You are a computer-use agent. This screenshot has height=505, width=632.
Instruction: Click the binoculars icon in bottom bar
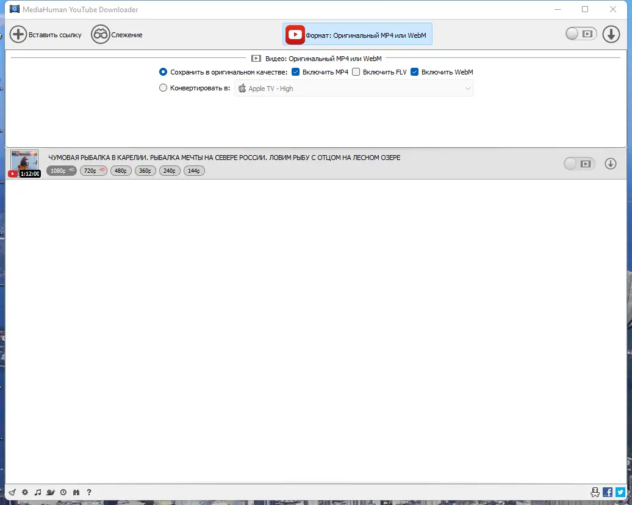tap(76, 492)
